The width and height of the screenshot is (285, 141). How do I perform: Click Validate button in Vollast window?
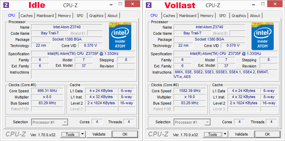[x=241, y=134]
